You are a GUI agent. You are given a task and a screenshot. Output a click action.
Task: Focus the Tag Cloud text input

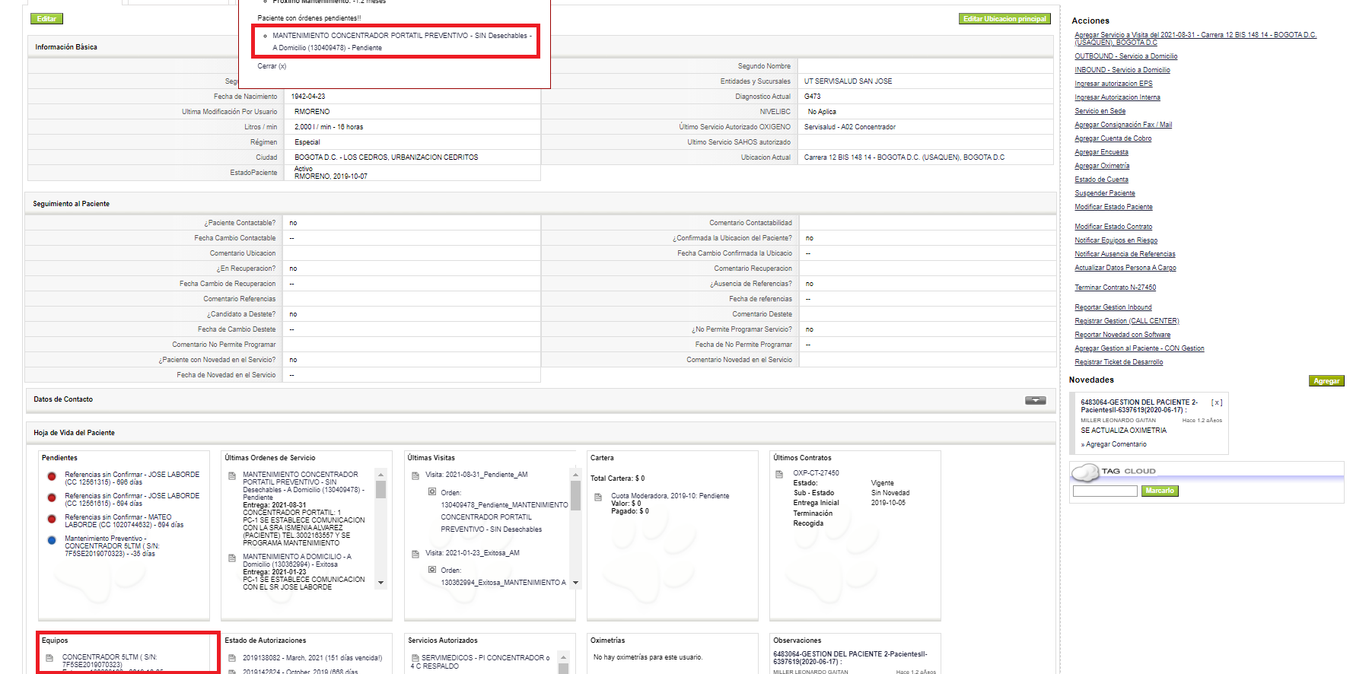click(x=1105, y=491)
